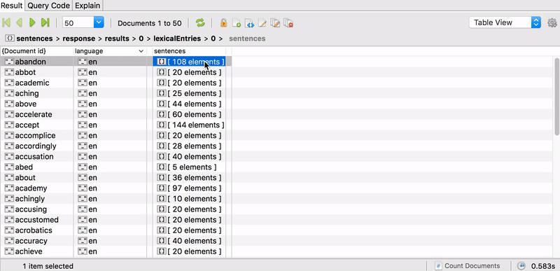Click the clock icon beside 0.583s

click(x=521, y=265)
